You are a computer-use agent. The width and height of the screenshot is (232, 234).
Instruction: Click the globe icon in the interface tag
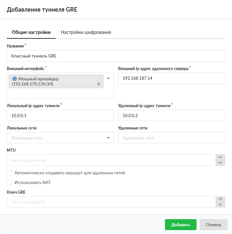(x=14, y=79)
